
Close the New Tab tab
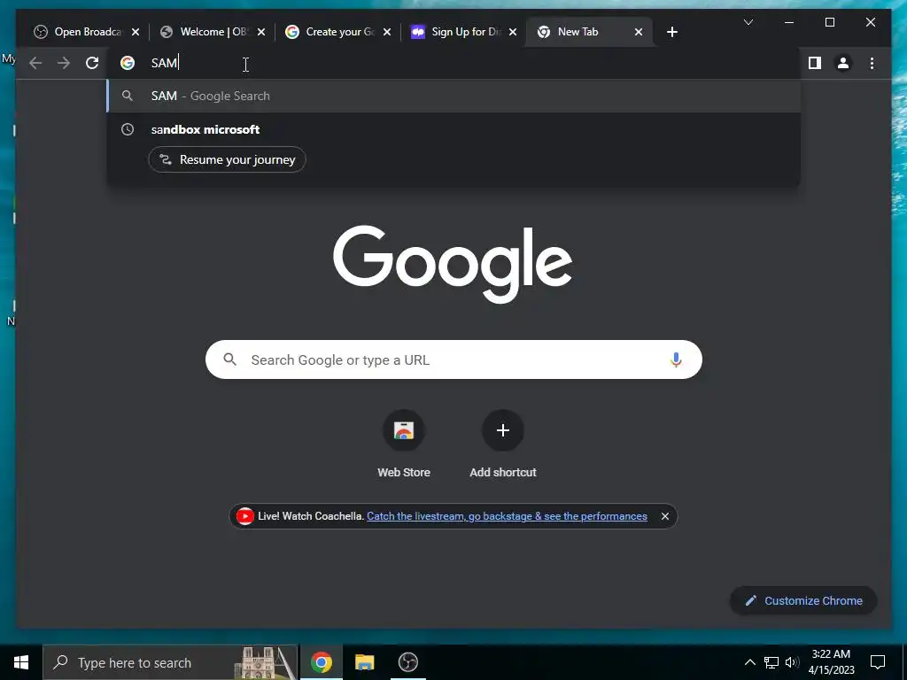point(639,32)
